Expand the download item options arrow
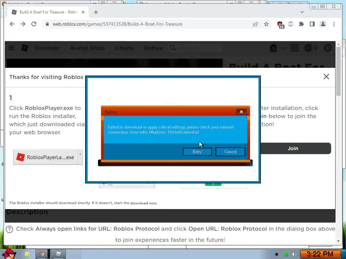The width and height of the screenshot is (346, 259). (80, 157)
